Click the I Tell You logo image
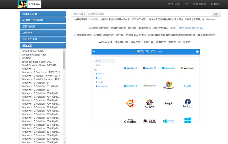228x144 pixels. point(29,4)
